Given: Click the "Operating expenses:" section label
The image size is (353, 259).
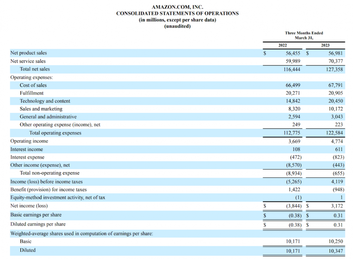Looking at the screenshot, I should [32, 77].
